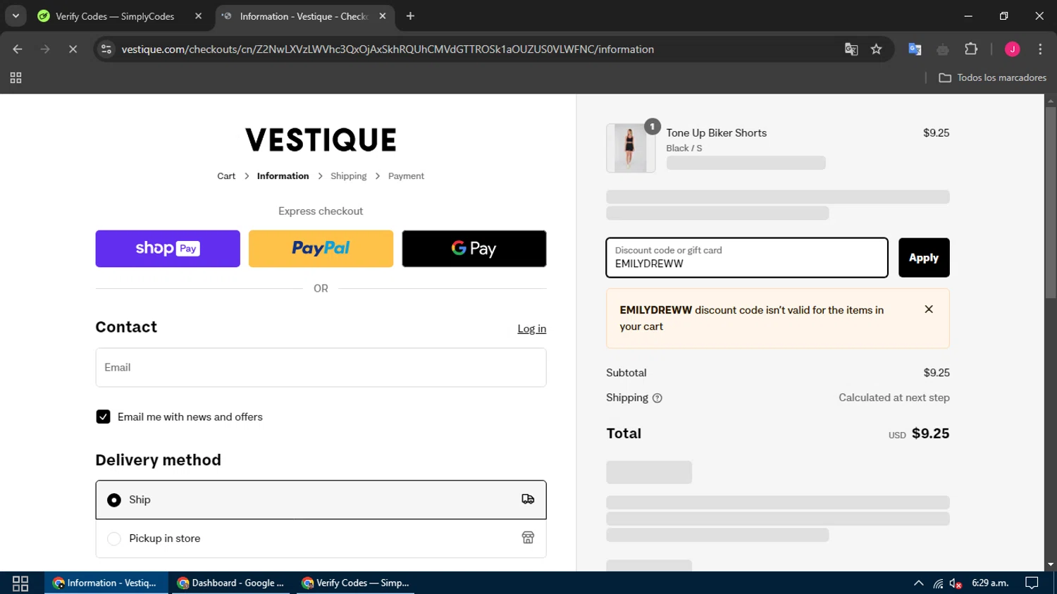Open Google Translate extension icon
Screen dimensions: 1057x594
click(x=915, y=49)
